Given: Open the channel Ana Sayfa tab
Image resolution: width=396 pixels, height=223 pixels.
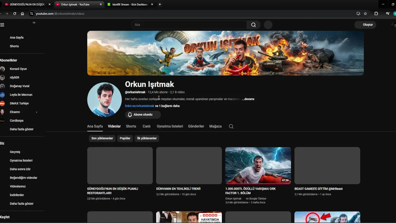Looking at the screenshot, I should click(95, 126).
